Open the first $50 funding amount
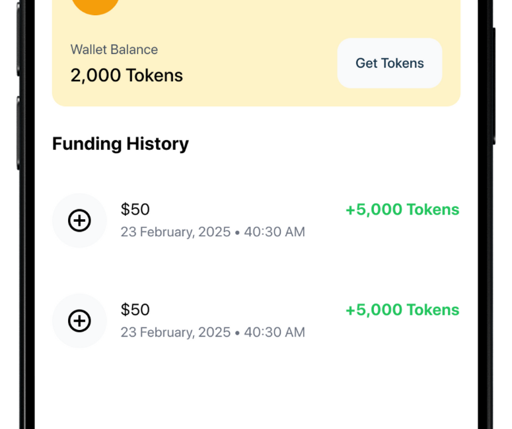512x429 pixels. tap(135, 209)
